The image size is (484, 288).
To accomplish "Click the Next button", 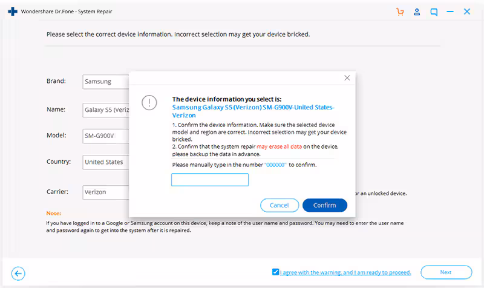I will pos(446,272).
